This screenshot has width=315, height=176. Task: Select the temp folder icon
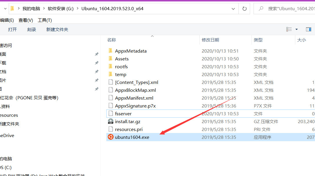[x=110, y=74]
